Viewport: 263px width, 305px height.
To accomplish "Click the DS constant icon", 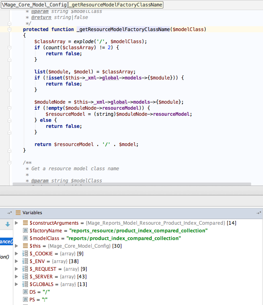I will tap(25, 292).
